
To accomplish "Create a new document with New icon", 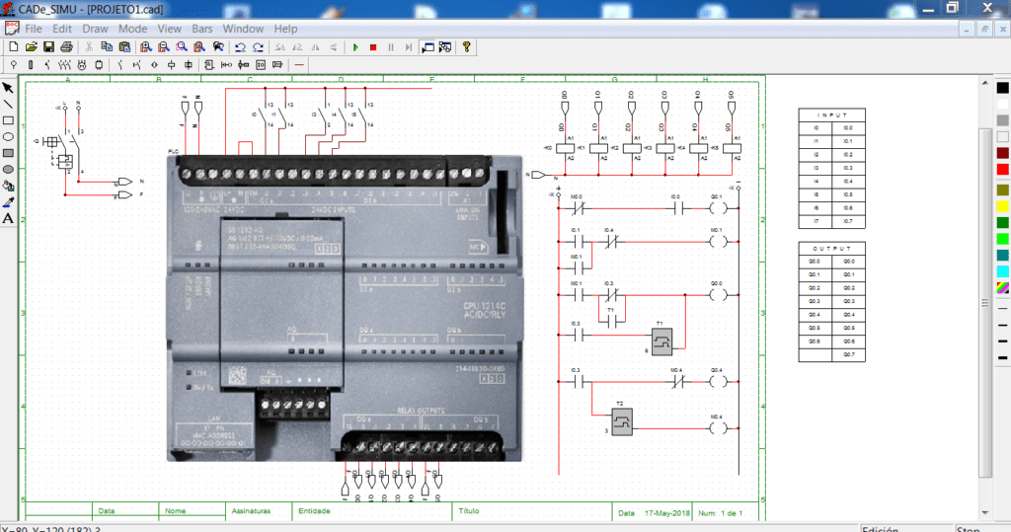I will pos(14,47).
